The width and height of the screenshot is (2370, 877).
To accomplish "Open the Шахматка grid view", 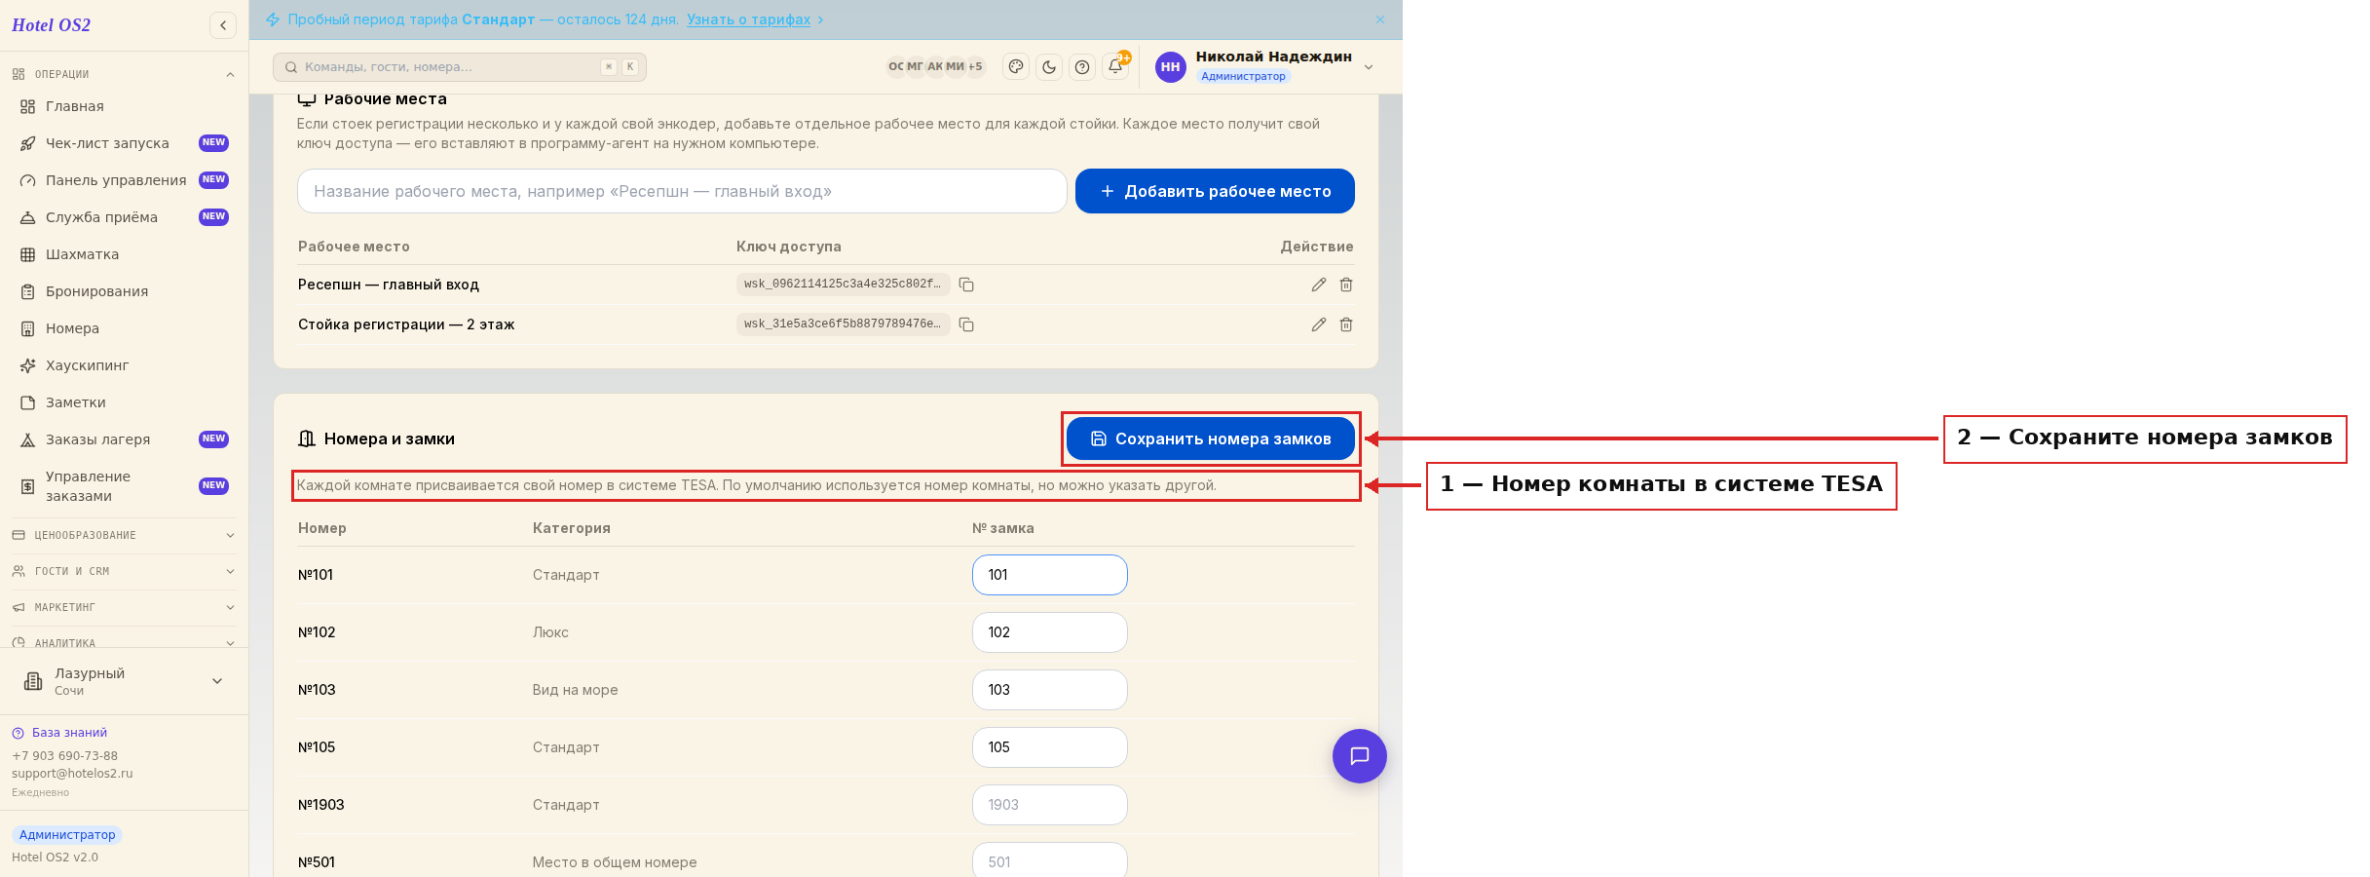I will (x=124, y=254).
